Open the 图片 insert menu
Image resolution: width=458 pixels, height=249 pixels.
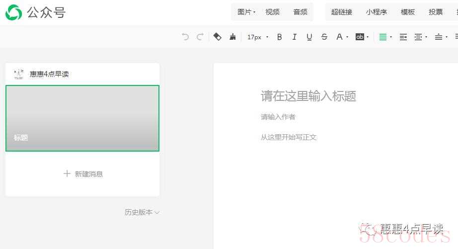246,12
